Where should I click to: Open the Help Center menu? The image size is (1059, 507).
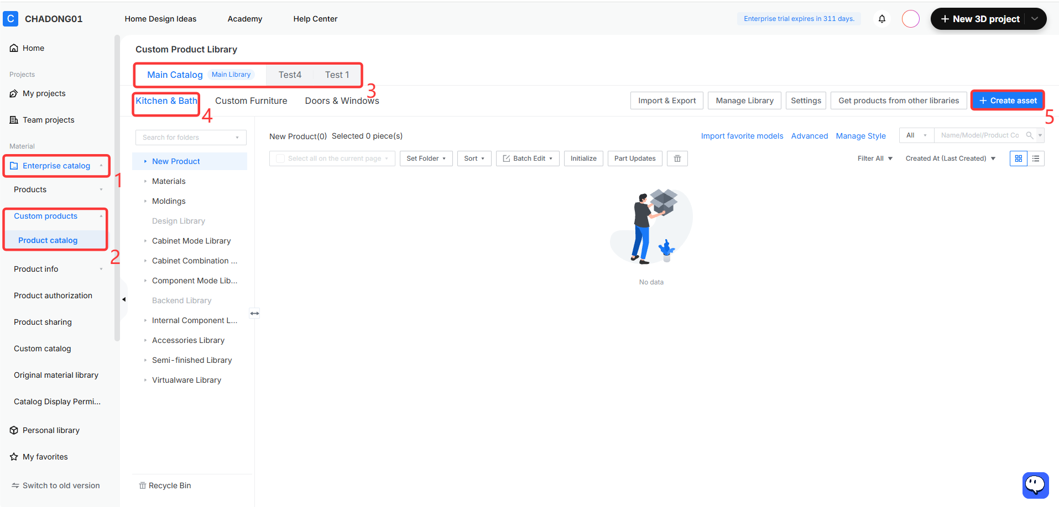click(315, 19)
